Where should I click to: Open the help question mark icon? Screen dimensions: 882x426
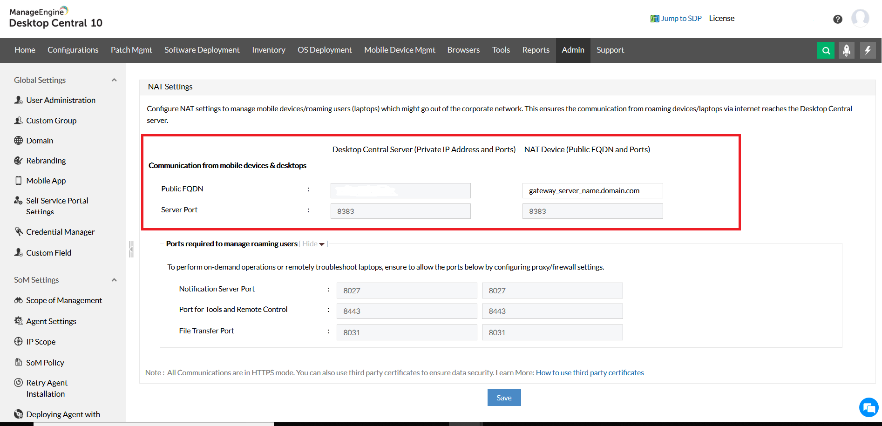(837, 19)
